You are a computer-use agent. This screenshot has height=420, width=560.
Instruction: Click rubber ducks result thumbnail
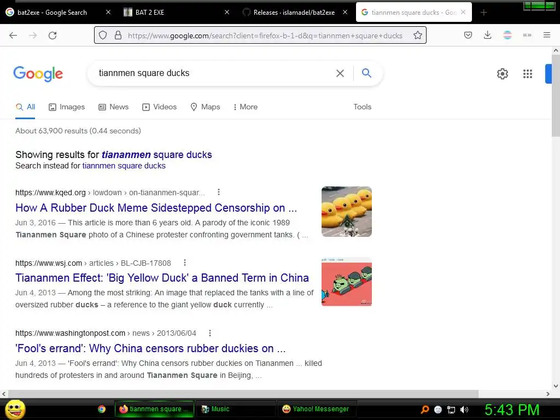pos(346,212)
